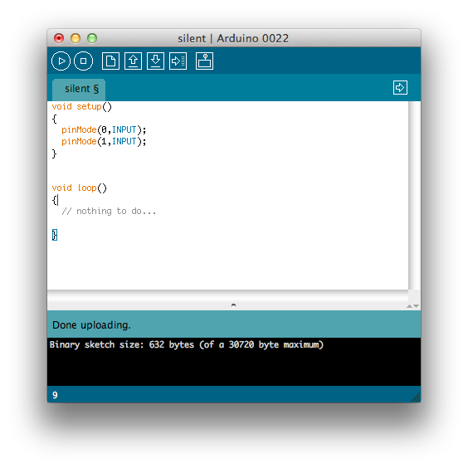Click the window resize grip corner
The width and height of the screenshot is (468, 468).
click(x=416, y=397)
